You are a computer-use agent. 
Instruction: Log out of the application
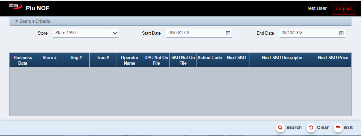(344, 9)
